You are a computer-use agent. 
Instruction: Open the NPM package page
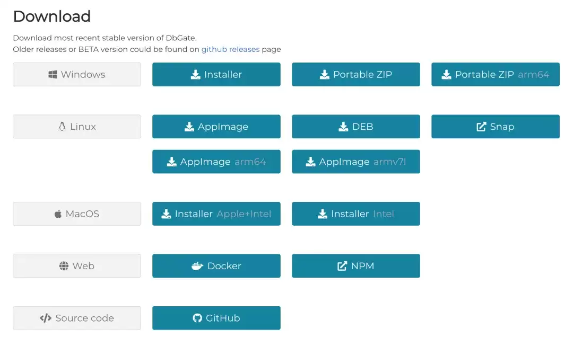(356, 266)
